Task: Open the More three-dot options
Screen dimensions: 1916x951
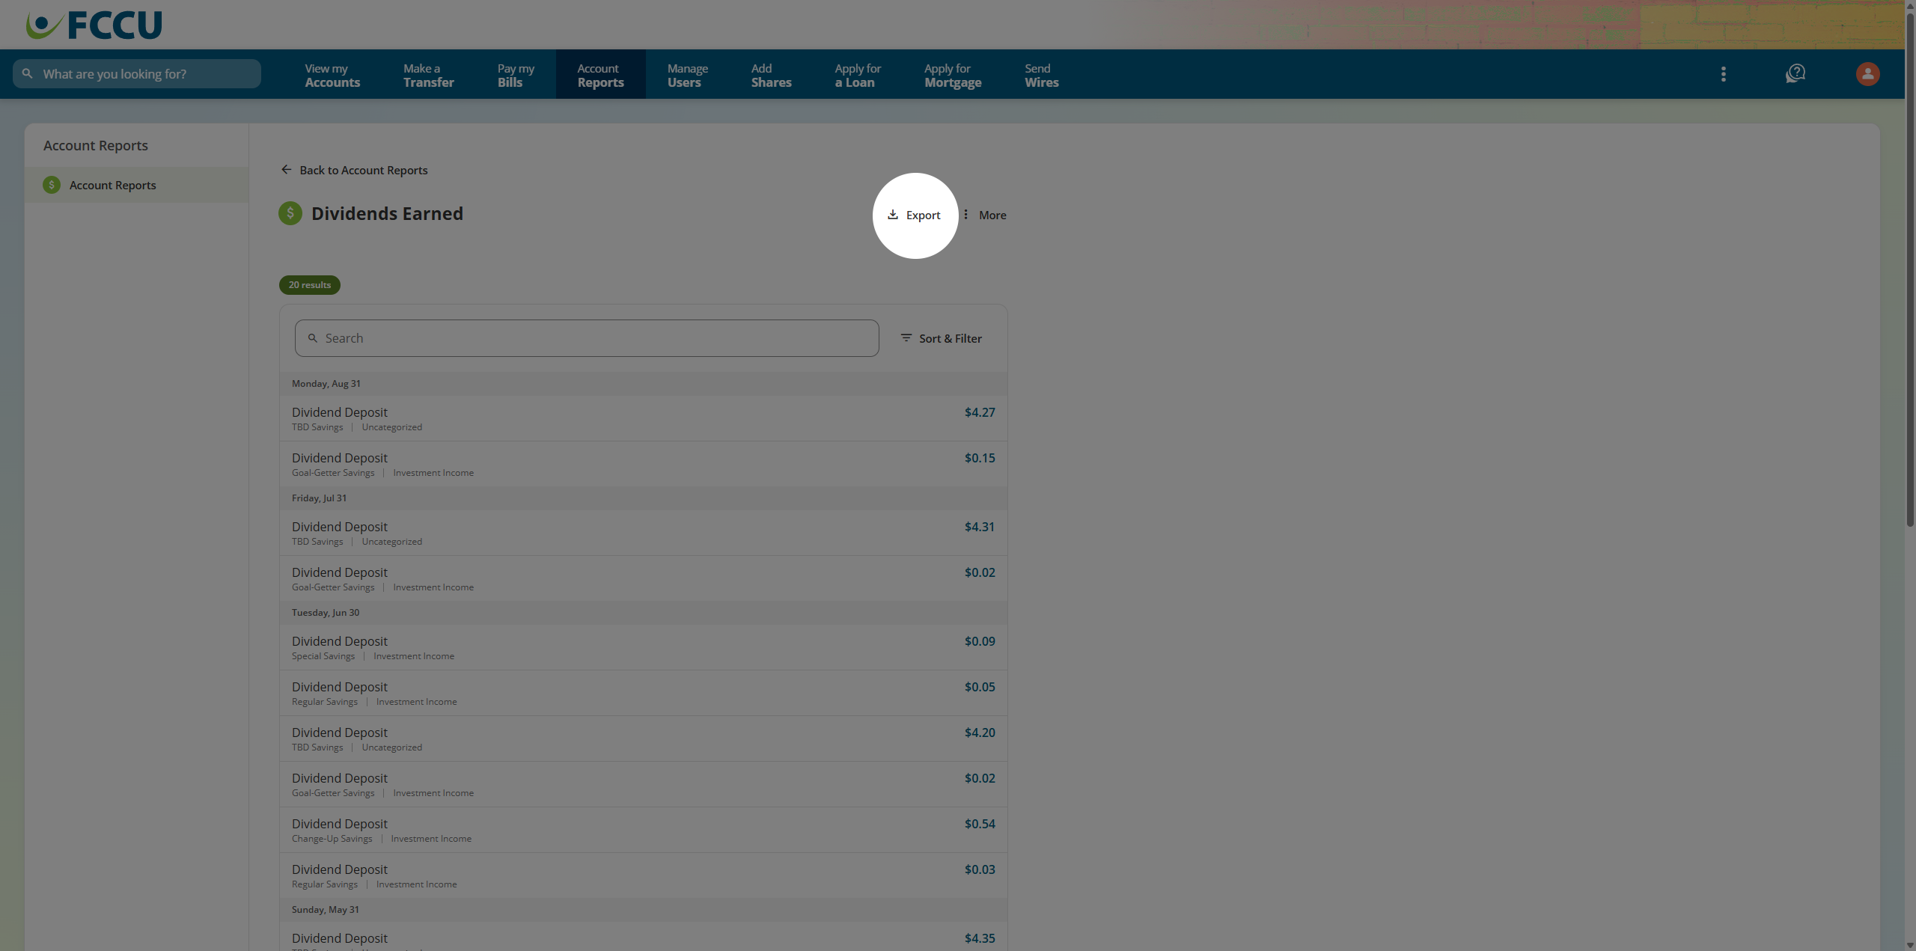Action: pyautogui.click(x=965, y=215)
